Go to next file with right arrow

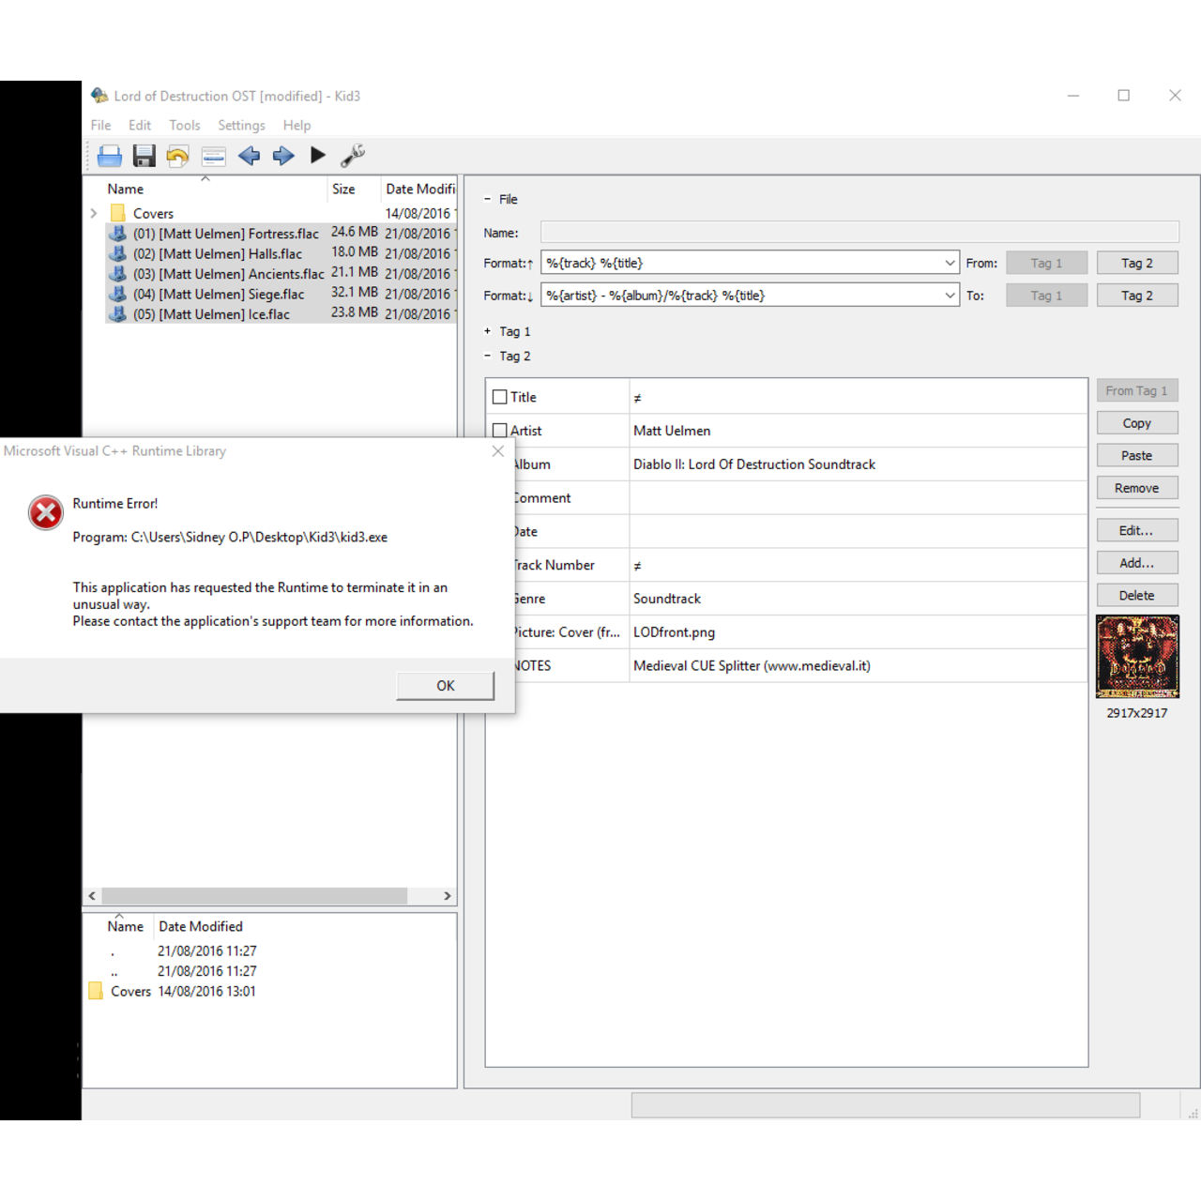pos(283,156)
